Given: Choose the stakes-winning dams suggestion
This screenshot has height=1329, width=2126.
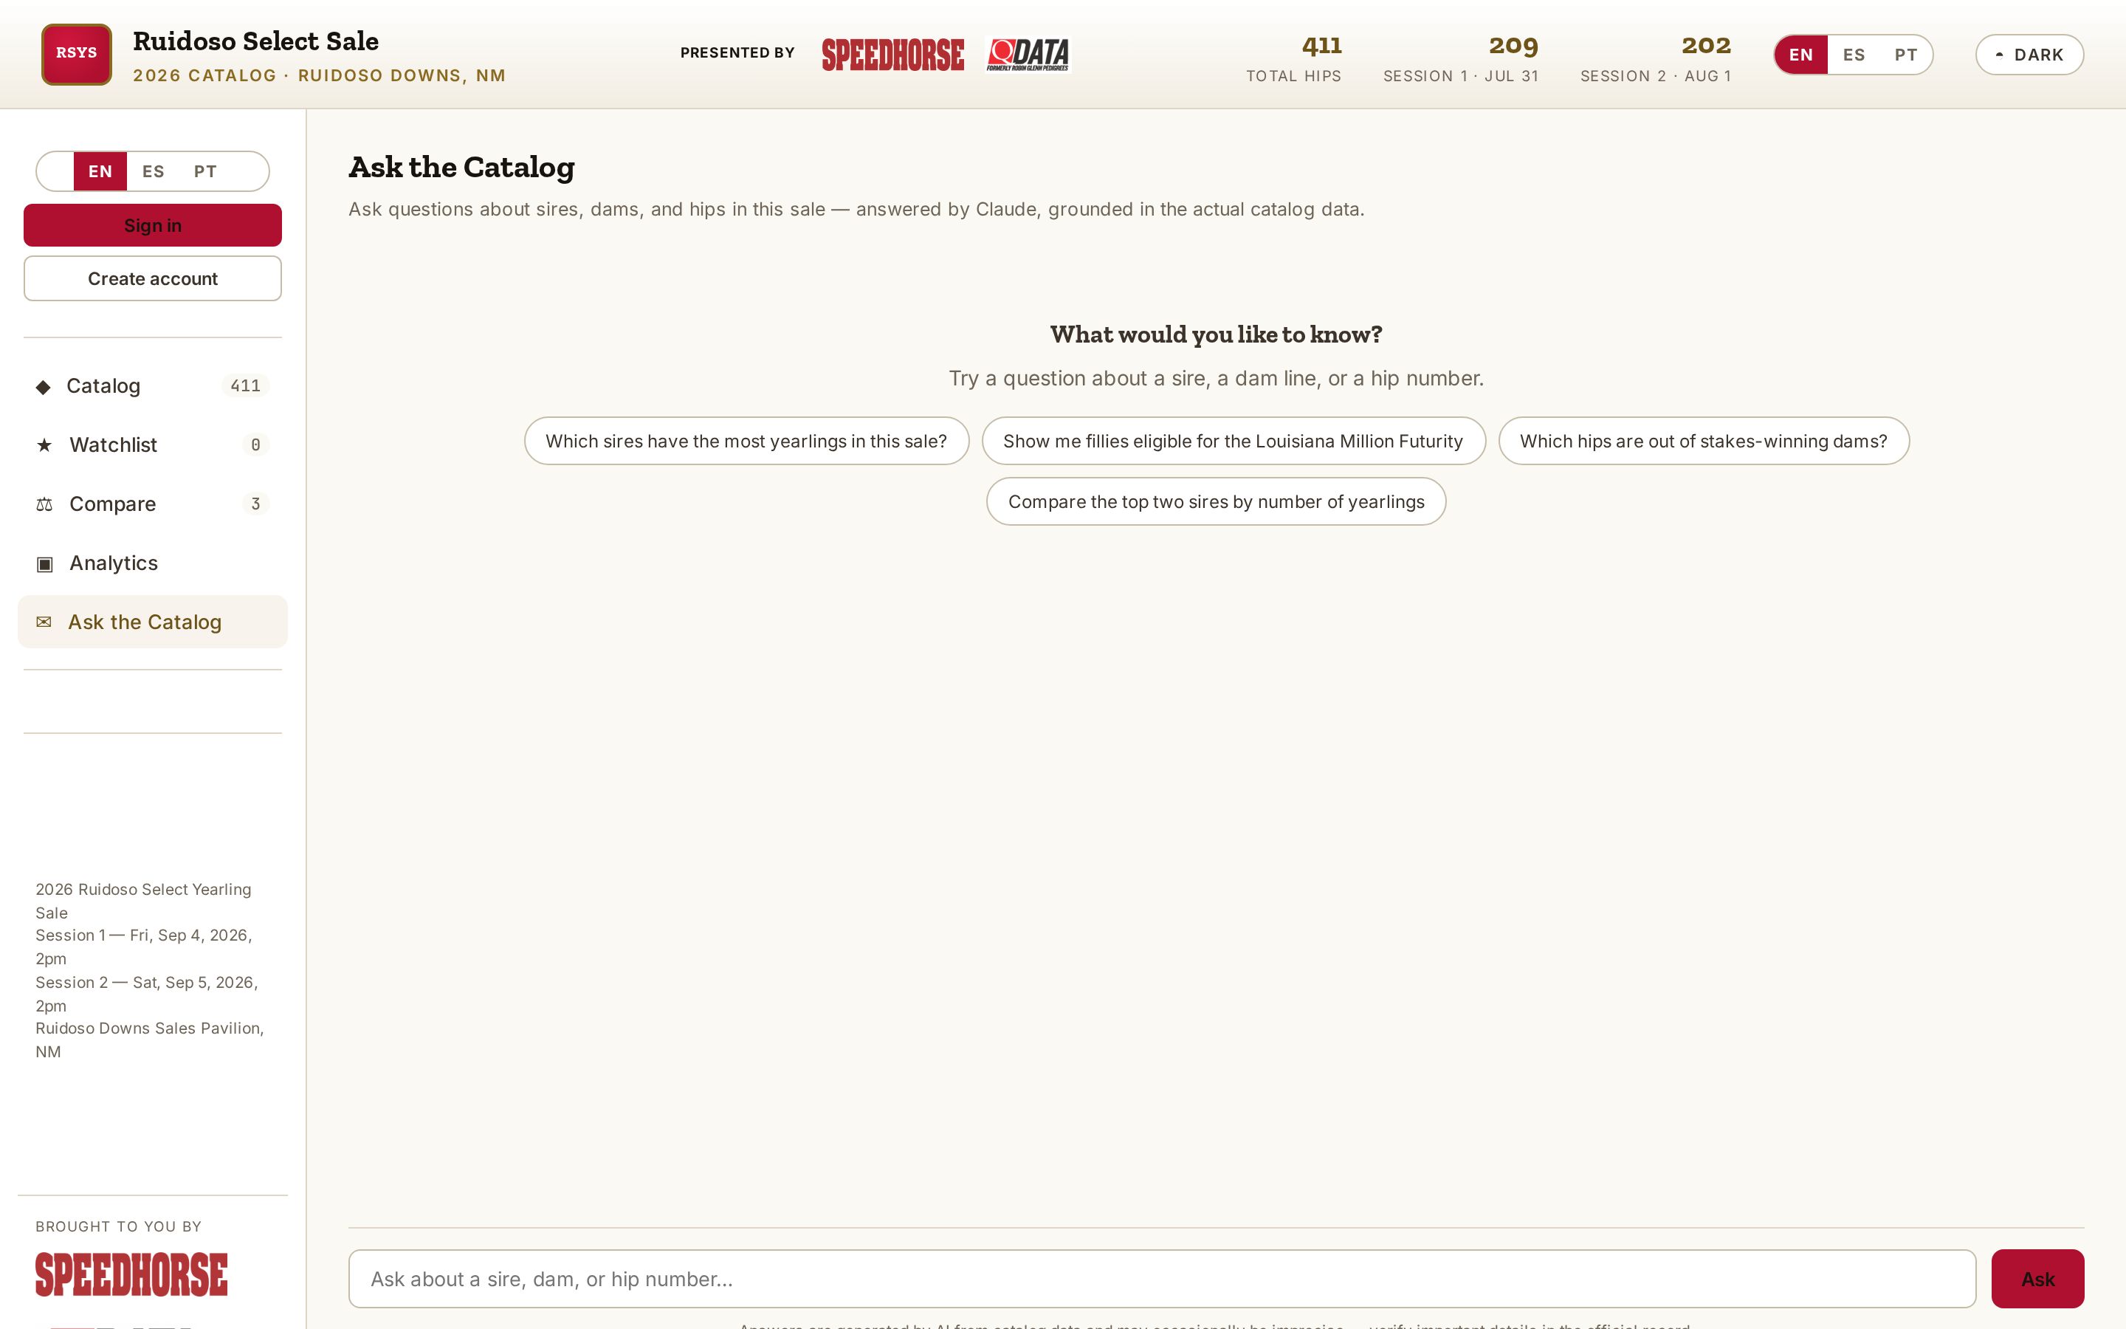Looking at the screenshot, I should 1704,442.
